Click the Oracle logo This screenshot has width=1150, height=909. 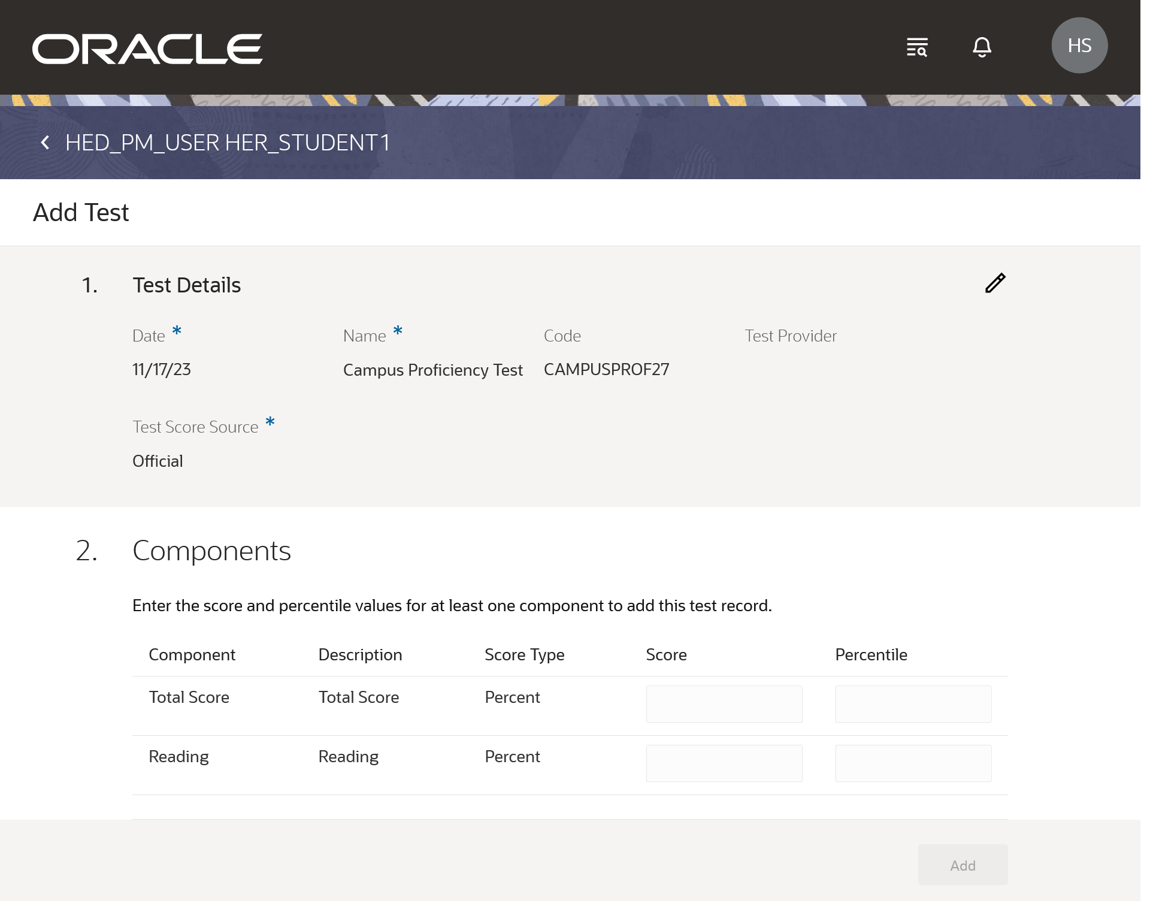147,49
